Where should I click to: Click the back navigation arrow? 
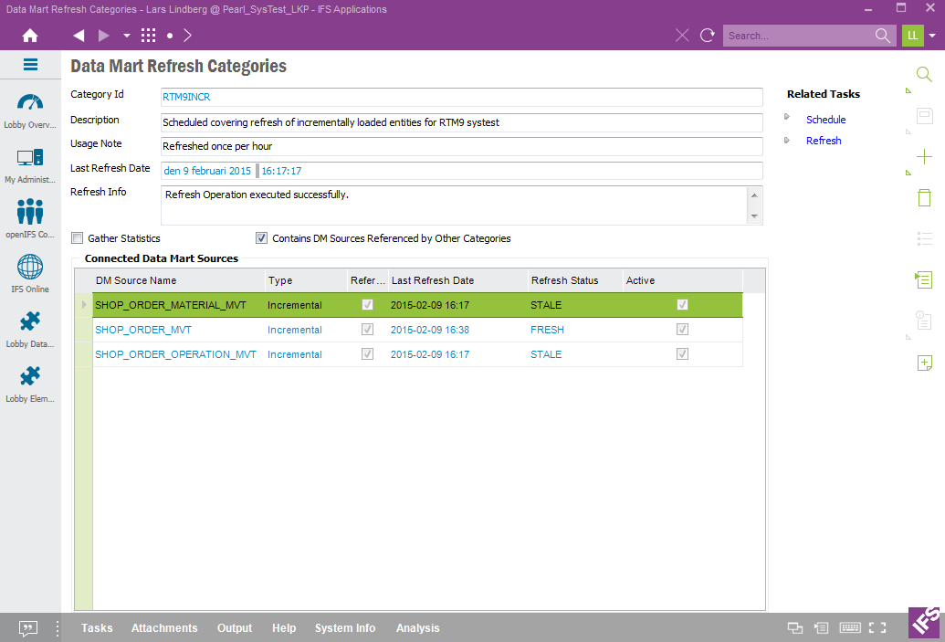point(79,36)
